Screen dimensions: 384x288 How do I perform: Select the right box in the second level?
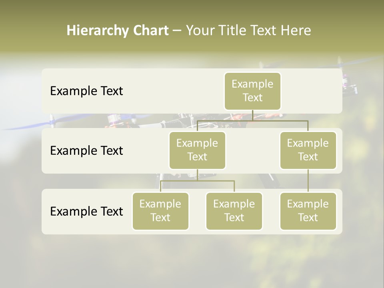[x=308, y=150]
